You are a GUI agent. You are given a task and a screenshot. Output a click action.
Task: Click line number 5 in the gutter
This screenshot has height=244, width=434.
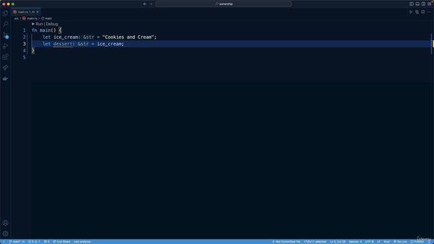coord(24,58)
